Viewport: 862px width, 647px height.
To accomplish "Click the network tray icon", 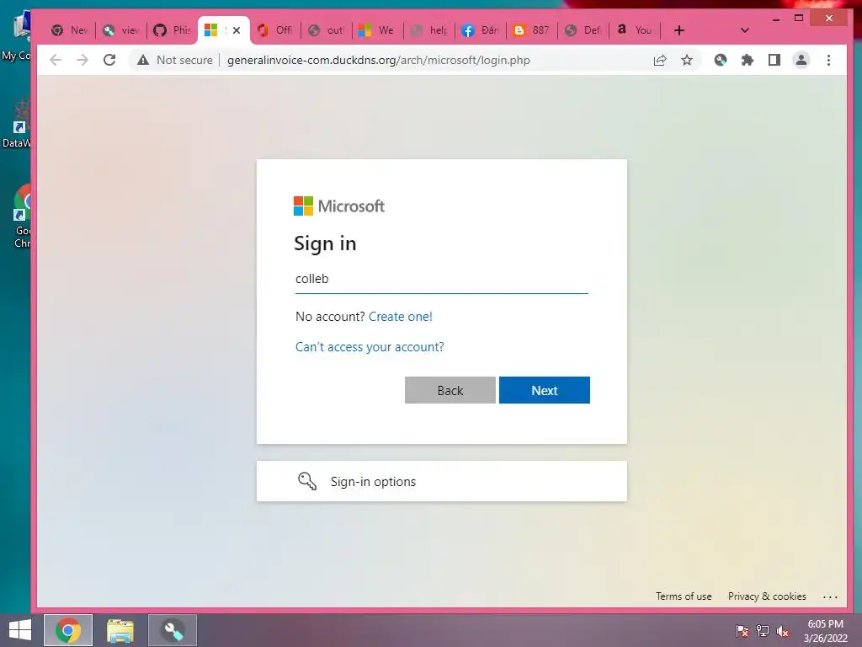I will [763, 631].
